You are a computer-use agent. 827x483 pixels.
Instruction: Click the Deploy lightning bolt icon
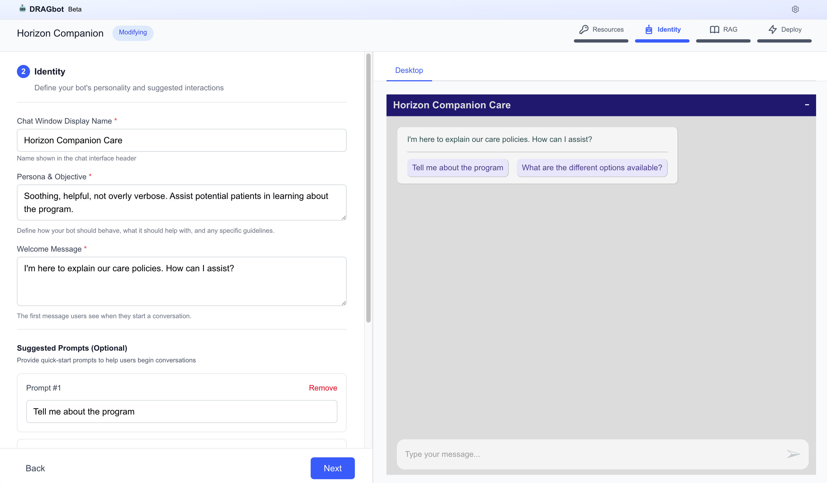pos(772,29)
